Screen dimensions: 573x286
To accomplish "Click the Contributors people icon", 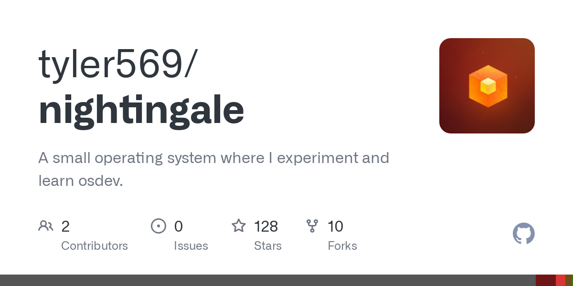I will coord(46,226).
